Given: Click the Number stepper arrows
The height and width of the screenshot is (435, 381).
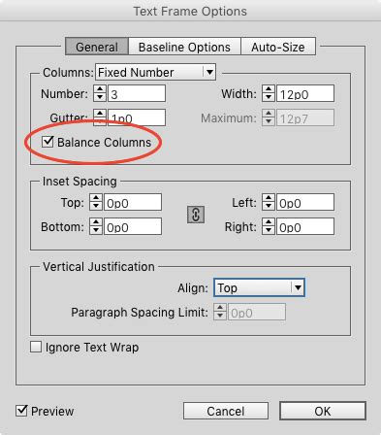Looking at the screenshot, I should pyautogui.click(x=100, y=93).
